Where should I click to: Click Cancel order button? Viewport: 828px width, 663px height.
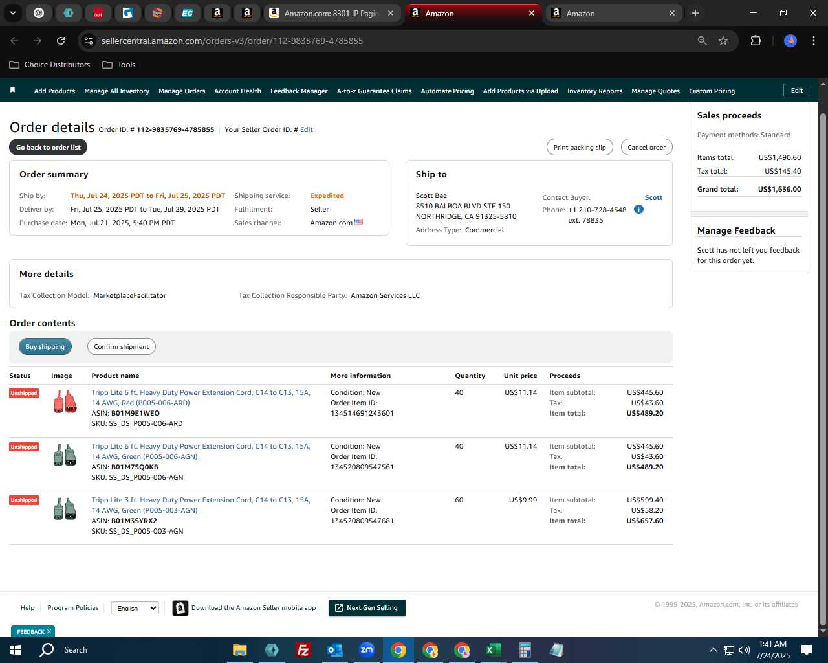pos(646,147)
